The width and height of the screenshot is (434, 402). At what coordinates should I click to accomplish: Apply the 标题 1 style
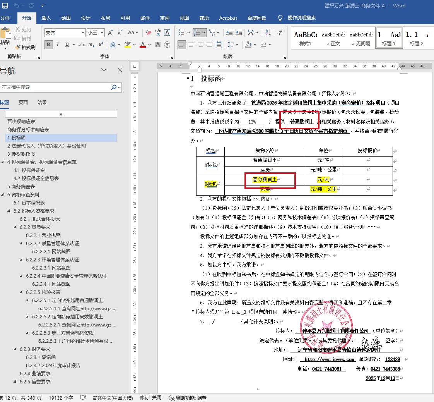(389, 38)
